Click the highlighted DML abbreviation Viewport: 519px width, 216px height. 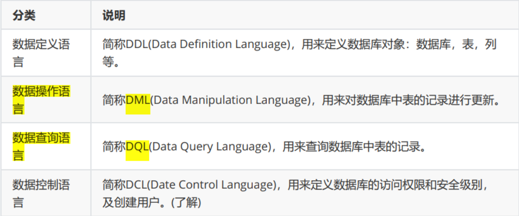coord(138,100)
